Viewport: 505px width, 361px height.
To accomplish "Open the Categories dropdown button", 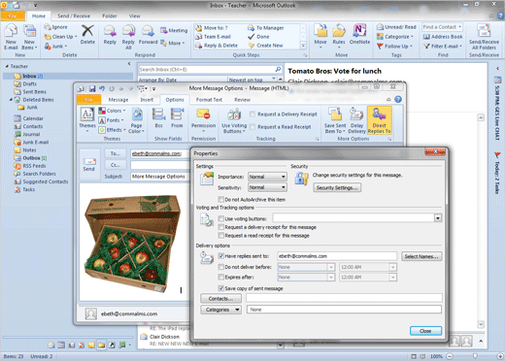I will pyautogui.click(x=220, y=310).
